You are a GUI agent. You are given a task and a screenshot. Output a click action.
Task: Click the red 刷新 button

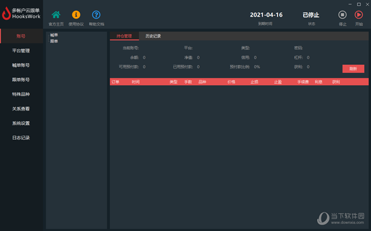tap(353, 69)
